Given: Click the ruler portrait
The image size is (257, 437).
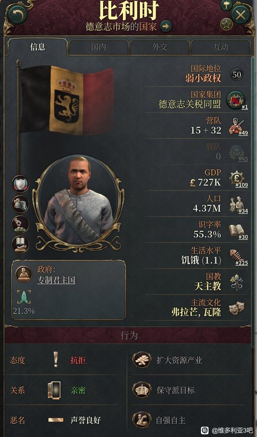Looking at the screenshot, I should pos(78,202).
